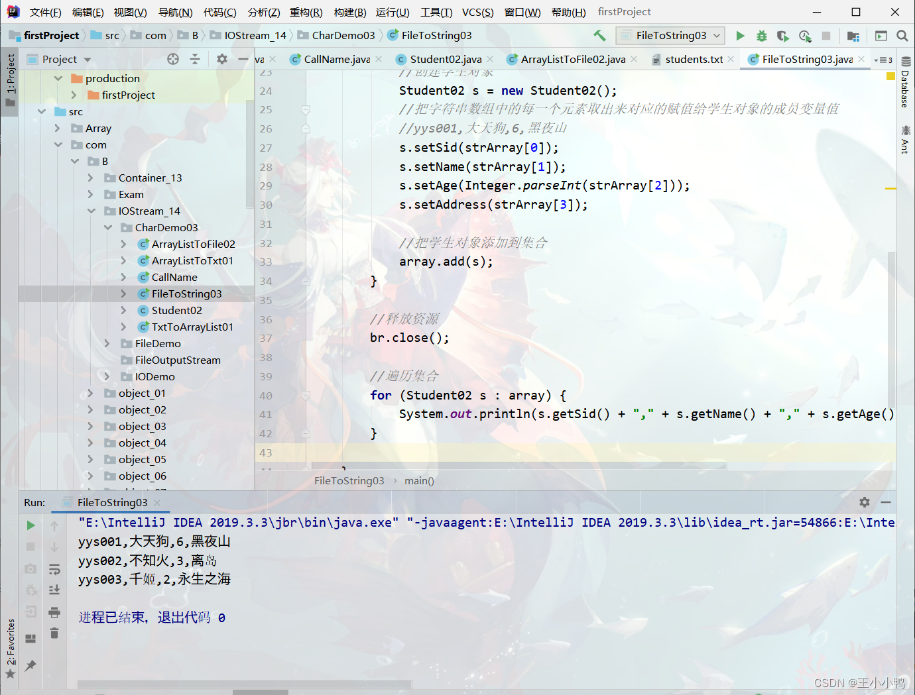Open the Ant tool window
The height and width of the screenshot is (695, 915).
905,139
